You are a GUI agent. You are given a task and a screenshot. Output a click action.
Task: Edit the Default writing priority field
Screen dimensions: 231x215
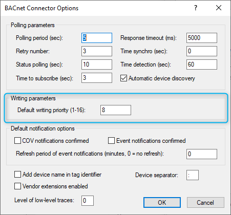(x=116, y=110)
